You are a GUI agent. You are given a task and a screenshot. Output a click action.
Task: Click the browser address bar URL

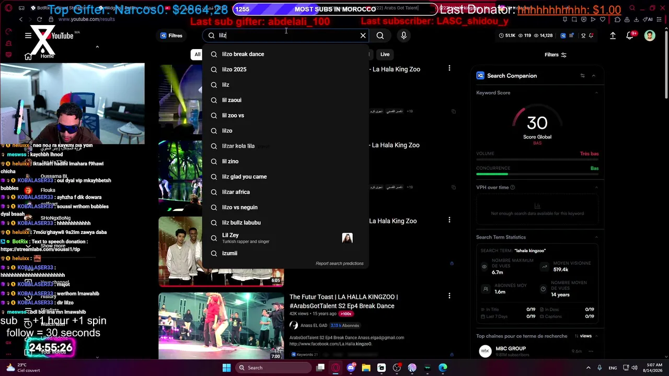[86, 19]
